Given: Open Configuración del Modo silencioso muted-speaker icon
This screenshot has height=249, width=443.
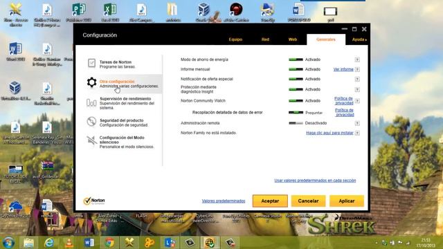Looking at the screenshot, I should pos(91,141).
